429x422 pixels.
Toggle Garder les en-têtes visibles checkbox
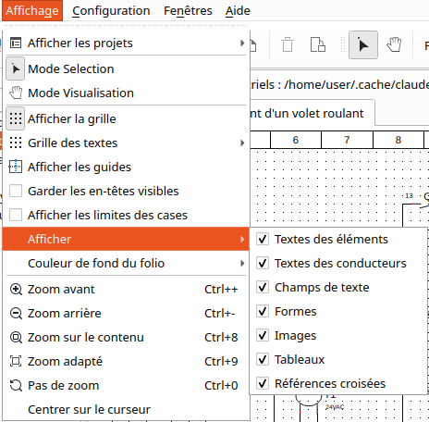pos(16,191)
